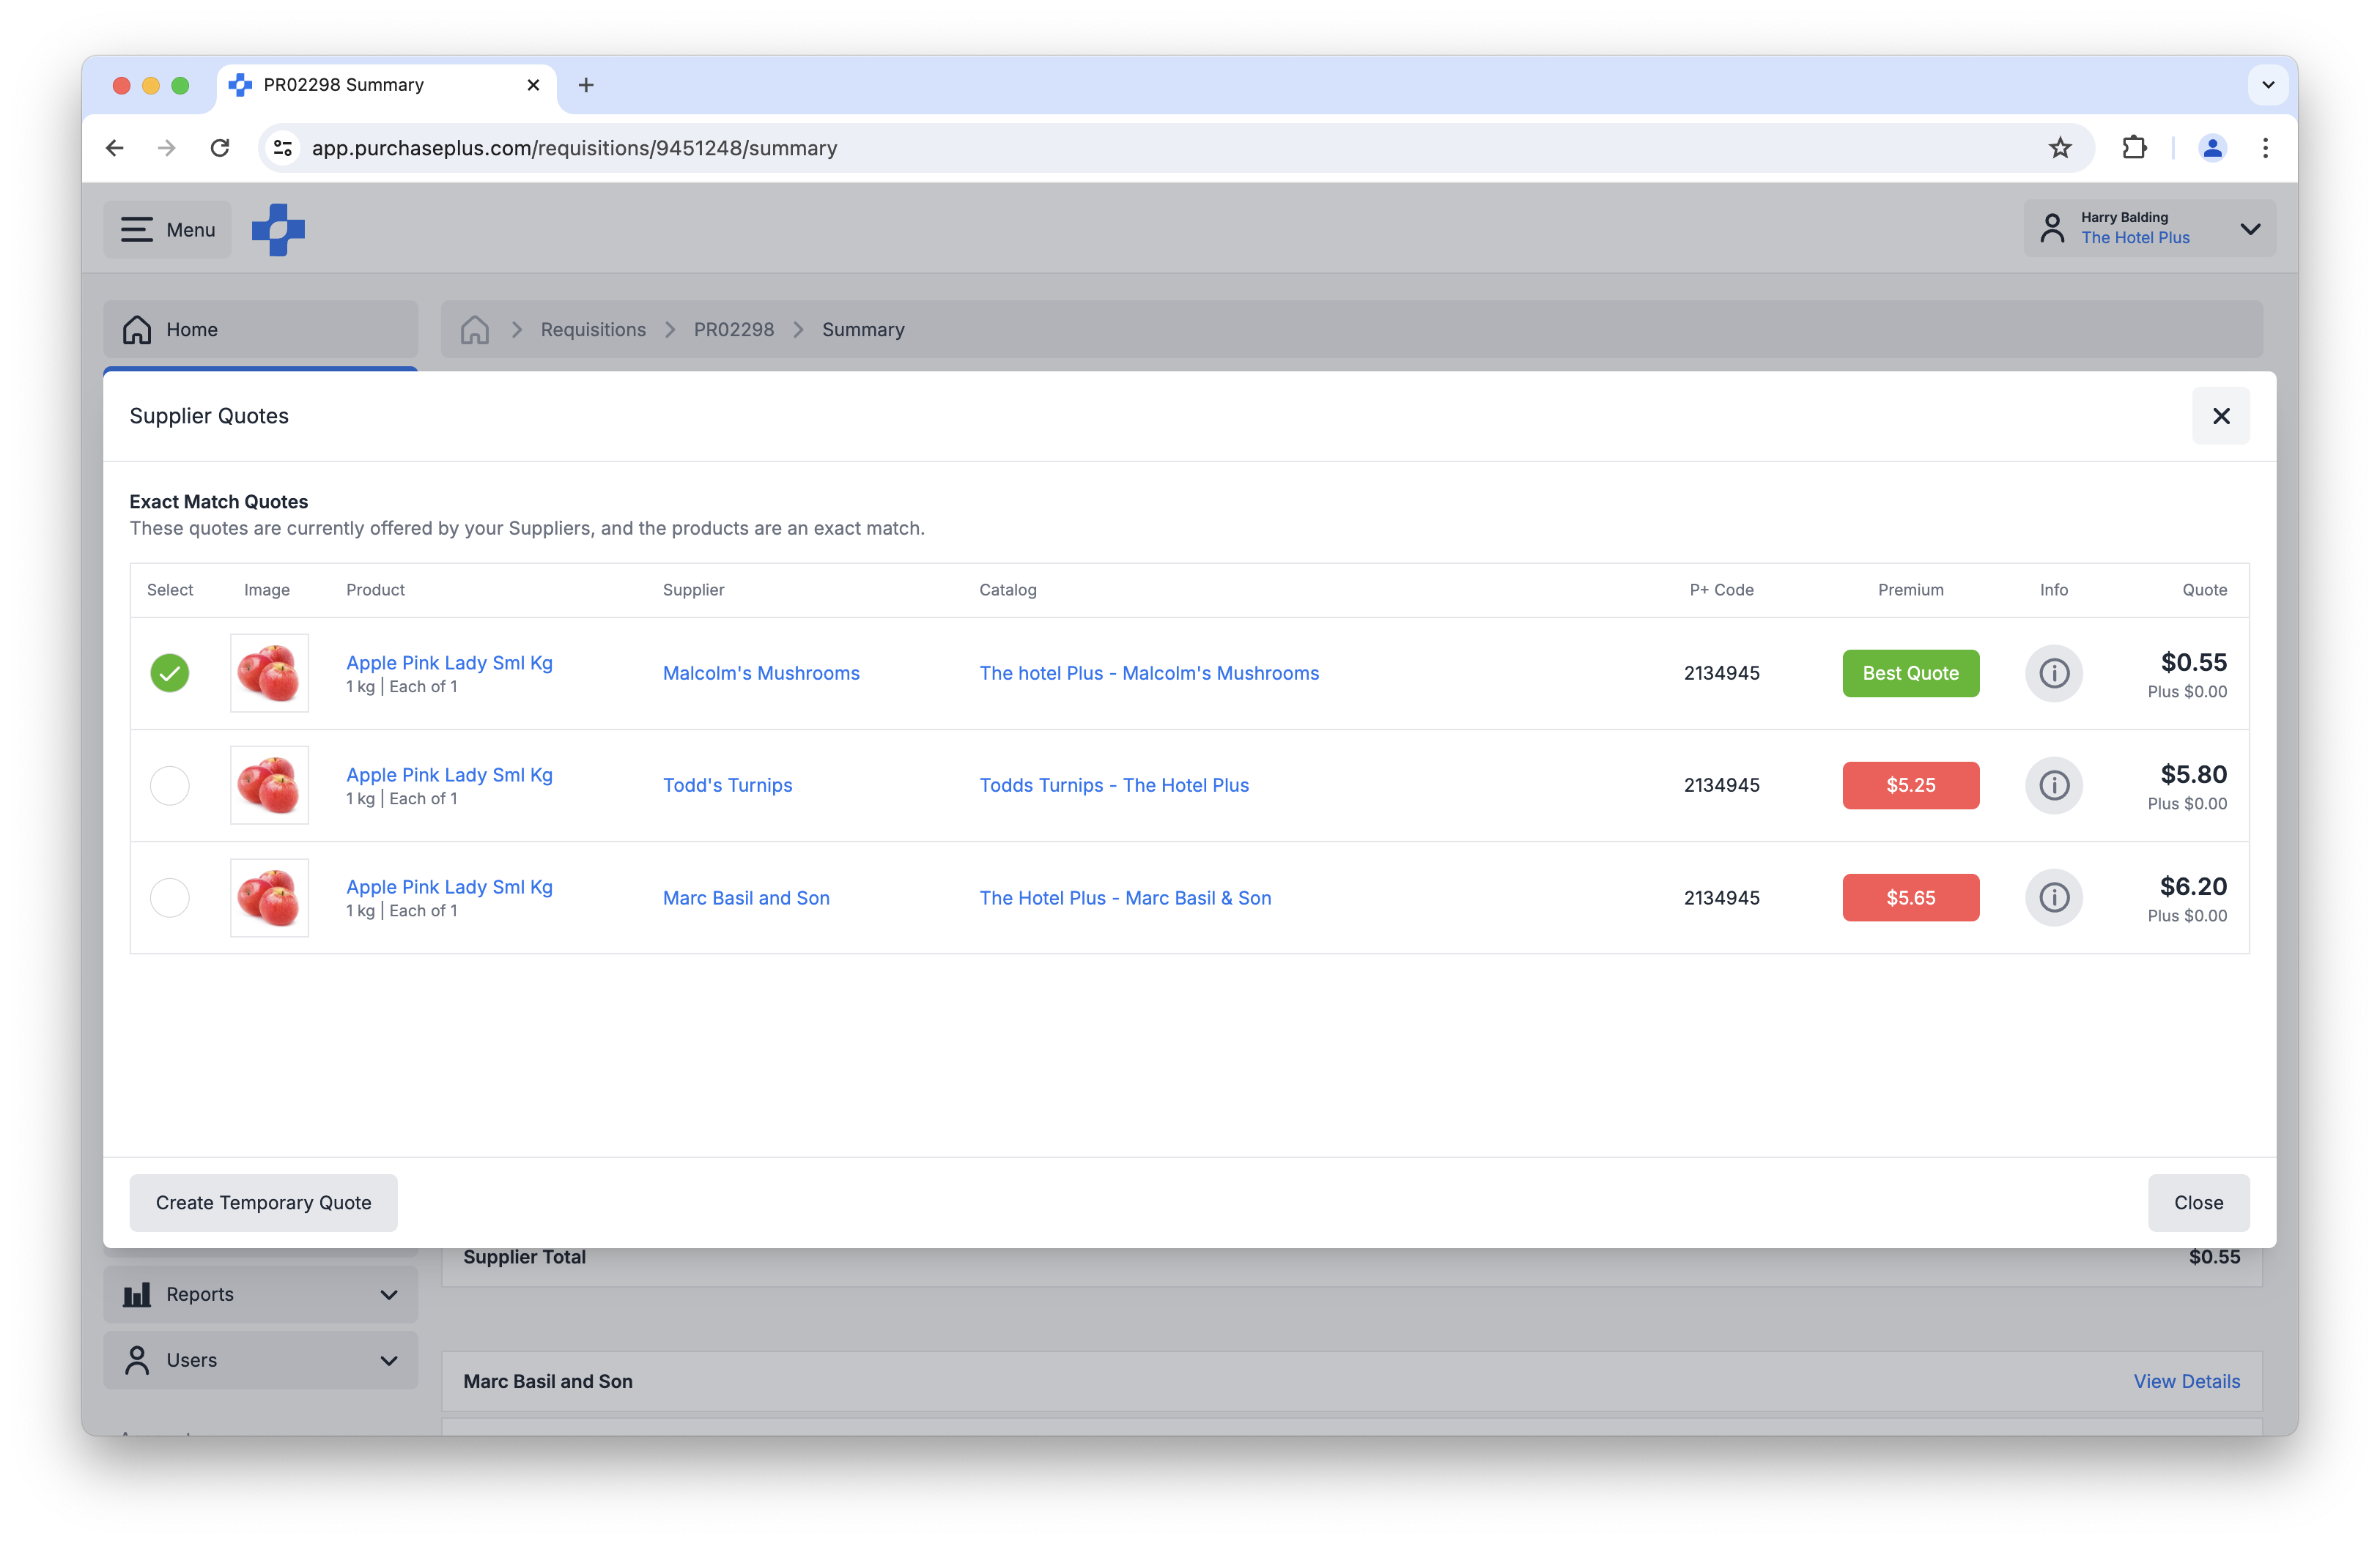The width and height of the screenshot is (2380, 1544).
Task: Click the apple thumbnail in Marc Basil row
Action: tap(269, 897)
